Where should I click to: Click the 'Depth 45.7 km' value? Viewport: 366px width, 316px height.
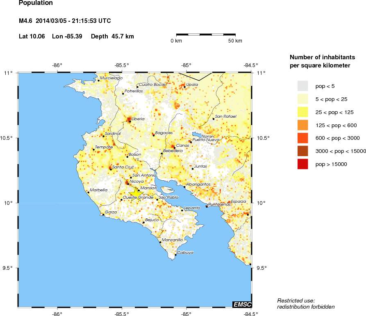[x=113, y=36]
